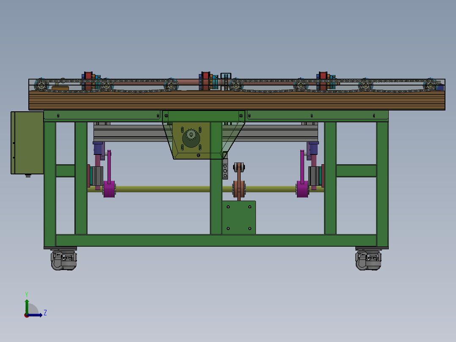
Task: Pick the small gray perforated bracket
Action: coord(225,169)
